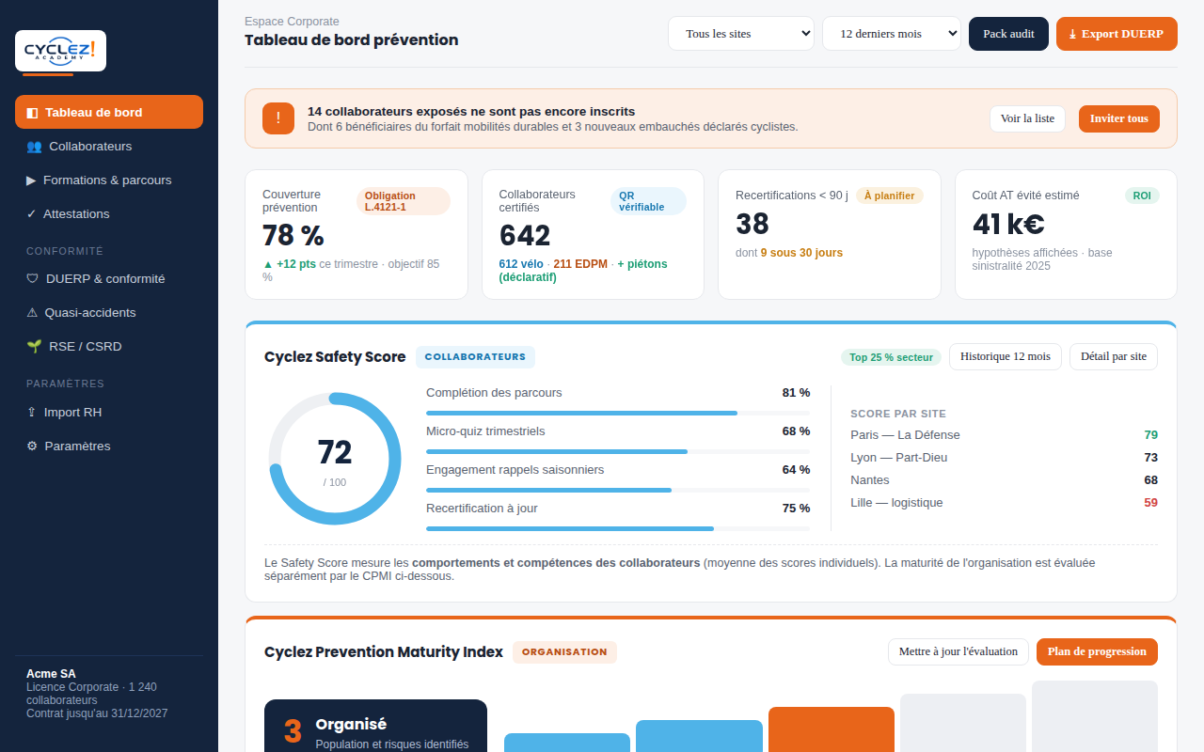Click the Espace Corporate breadcrumb text
Image resolution: width=1204 pixels, height=752 pixels.
(x=292, y=22)
